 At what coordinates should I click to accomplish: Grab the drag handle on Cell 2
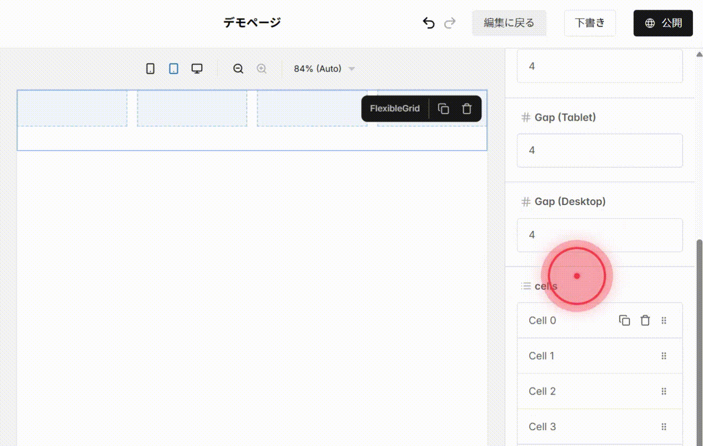pos(664,391)
